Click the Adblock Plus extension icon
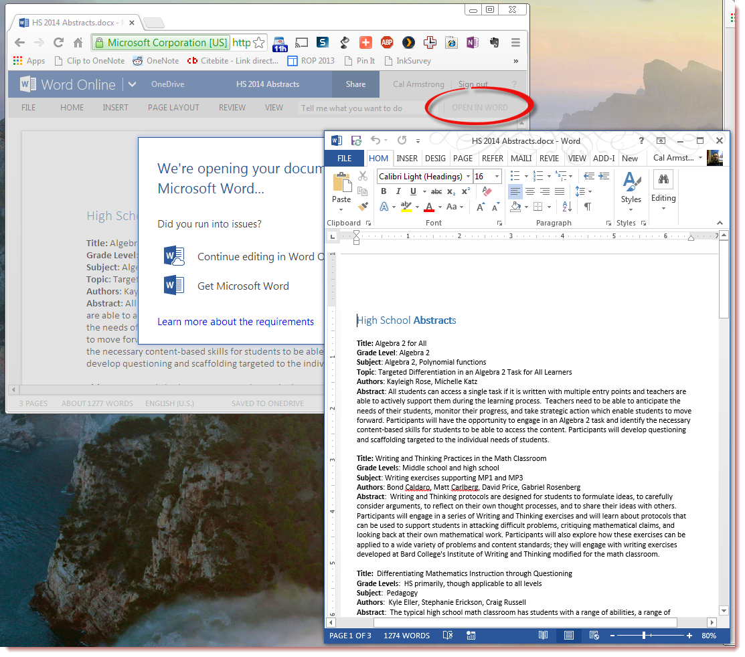 387,42
